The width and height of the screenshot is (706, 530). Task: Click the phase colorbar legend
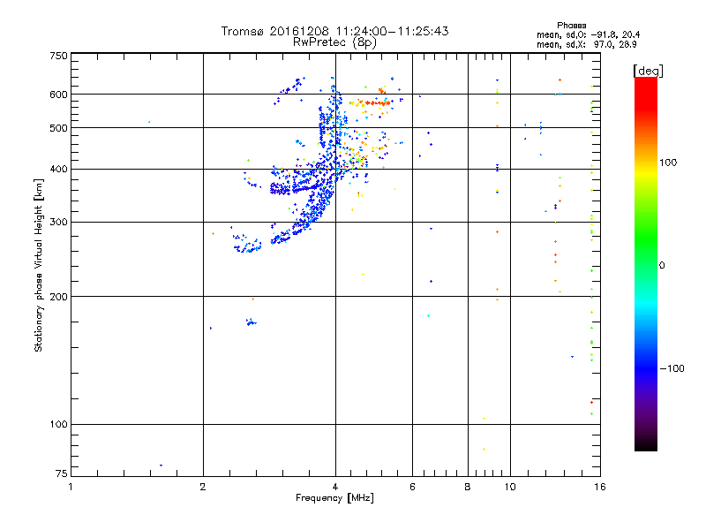pos(646,264)
